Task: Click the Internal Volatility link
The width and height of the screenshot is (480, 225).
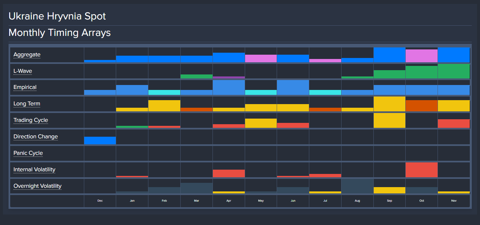Action: point(34,170)
